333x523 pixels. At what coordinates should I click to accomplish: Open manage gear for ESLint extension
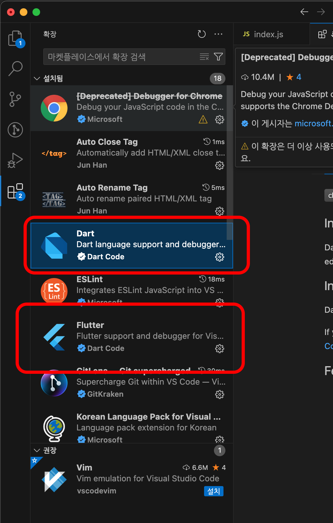click(x=220, y=302)
